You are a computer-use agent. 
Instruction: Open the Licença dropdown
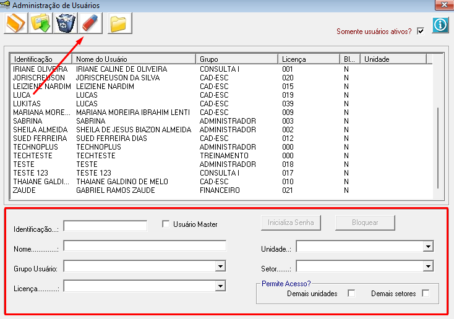point(220,286)
